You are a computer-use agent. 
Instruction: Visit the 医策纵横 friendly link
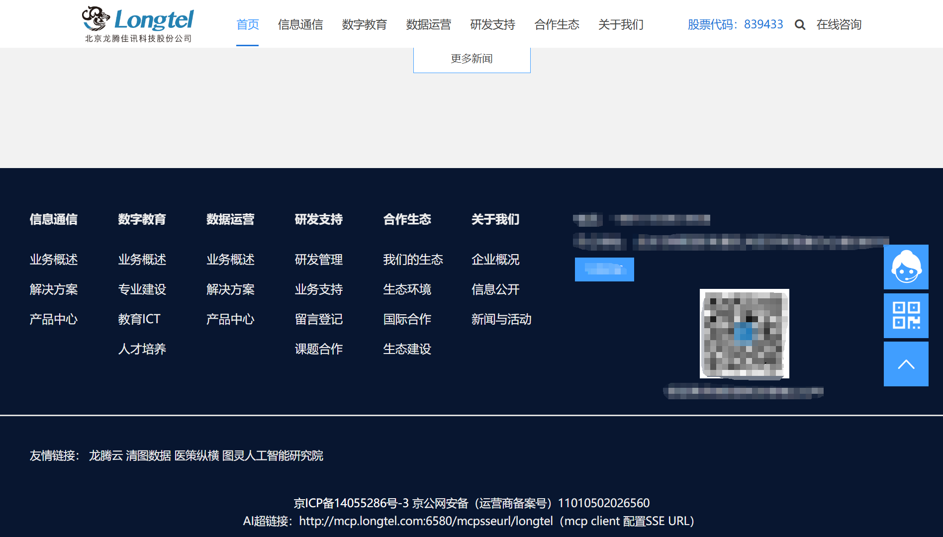(197, 455)
